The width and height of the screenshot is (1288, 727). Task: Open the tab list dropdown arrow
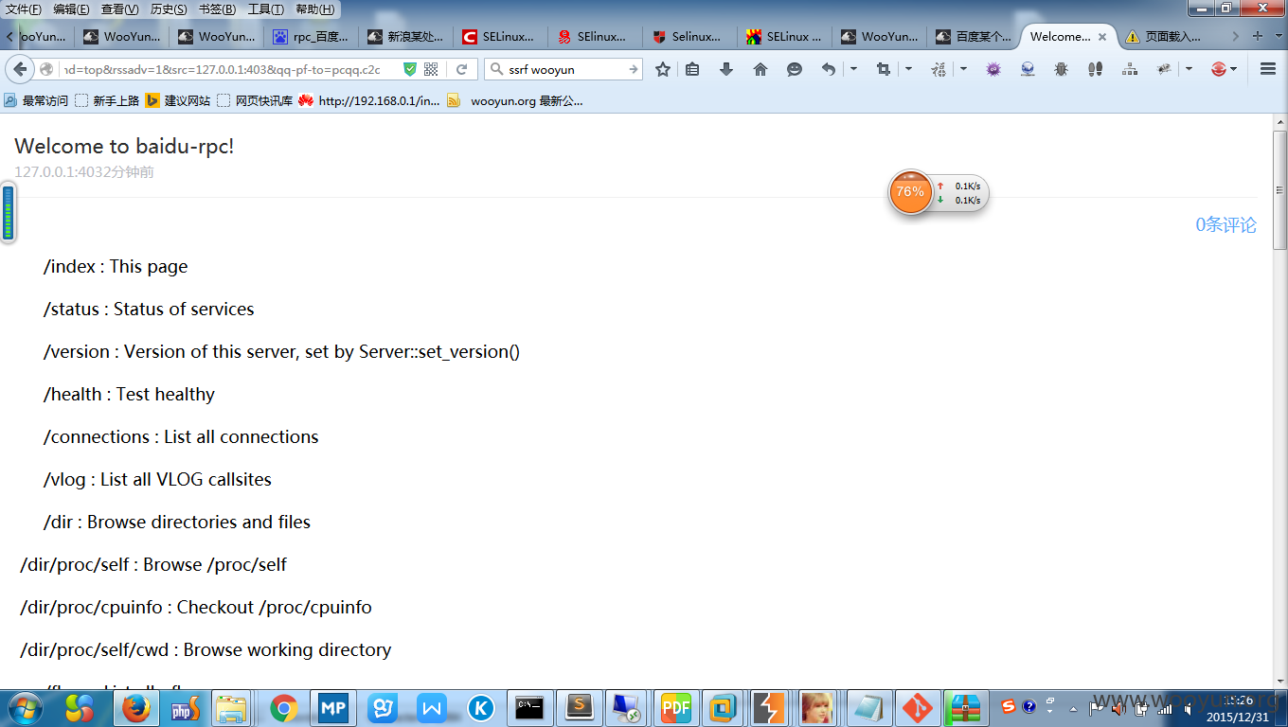pos(1278,36)
